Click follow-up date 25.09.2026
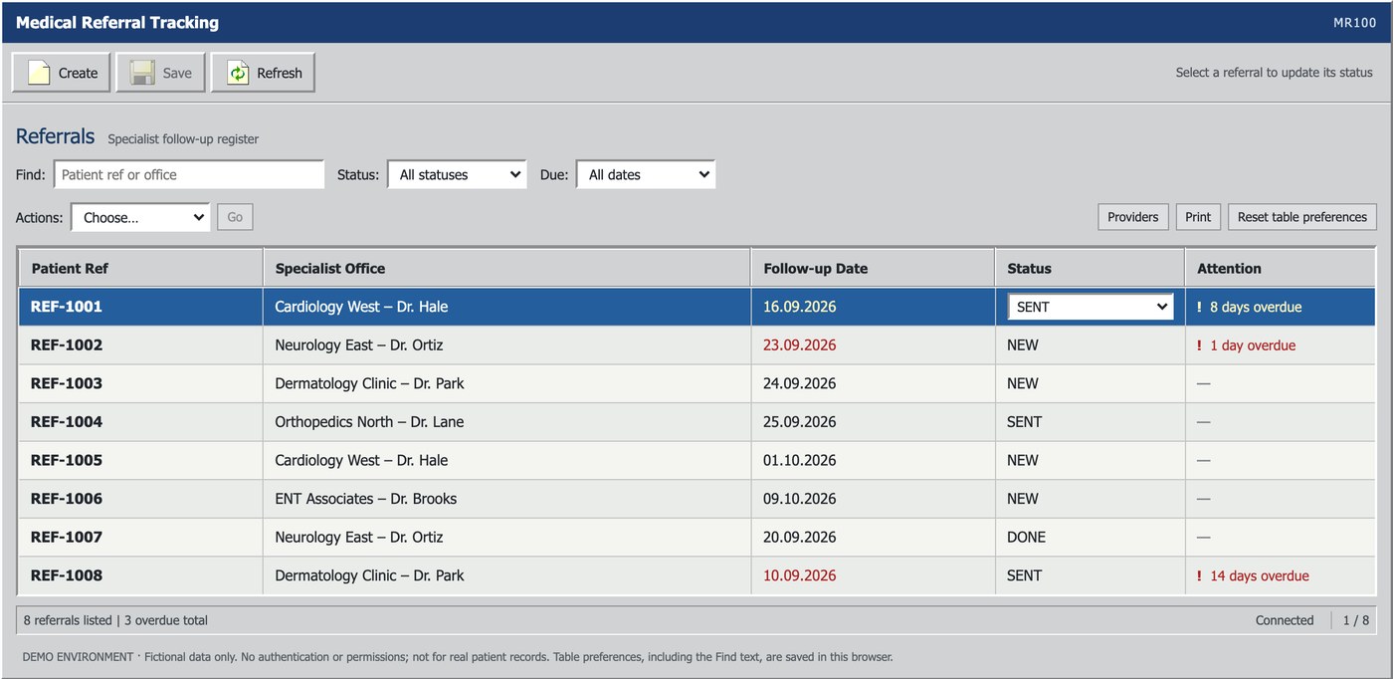 (800, 422)
